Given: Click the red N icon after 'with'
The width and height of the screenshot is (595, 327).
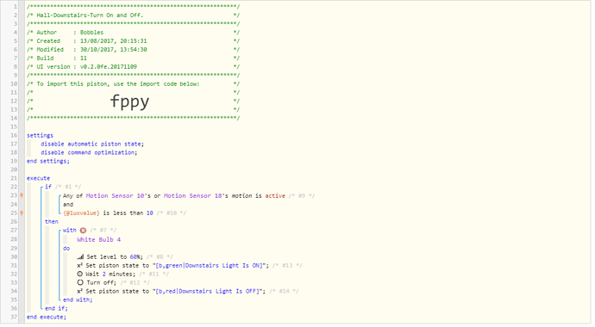Looking at the screenshot, I should 83,231.
